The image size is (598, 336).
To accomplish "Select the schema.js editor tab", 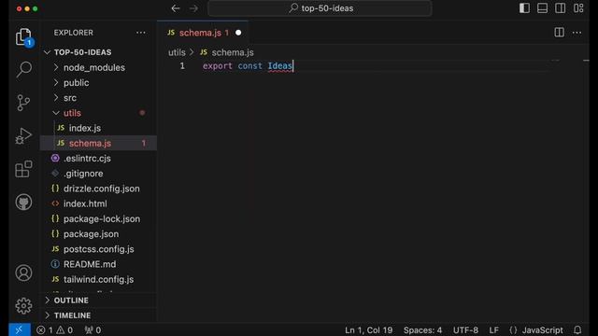I will pos(203,33).
